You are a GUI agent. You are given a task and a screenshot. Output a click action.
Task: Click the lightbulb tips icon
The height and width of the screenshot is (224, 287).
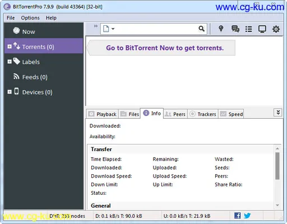tap(221, 29)
